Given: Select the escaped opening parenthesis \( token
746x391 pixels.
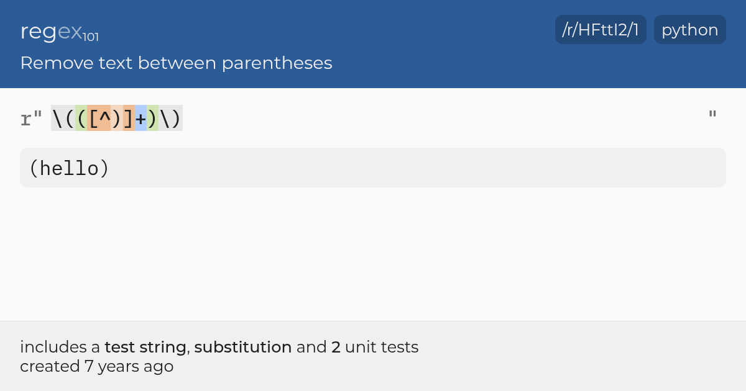Looking at the screenshot, I should point(63,118).
